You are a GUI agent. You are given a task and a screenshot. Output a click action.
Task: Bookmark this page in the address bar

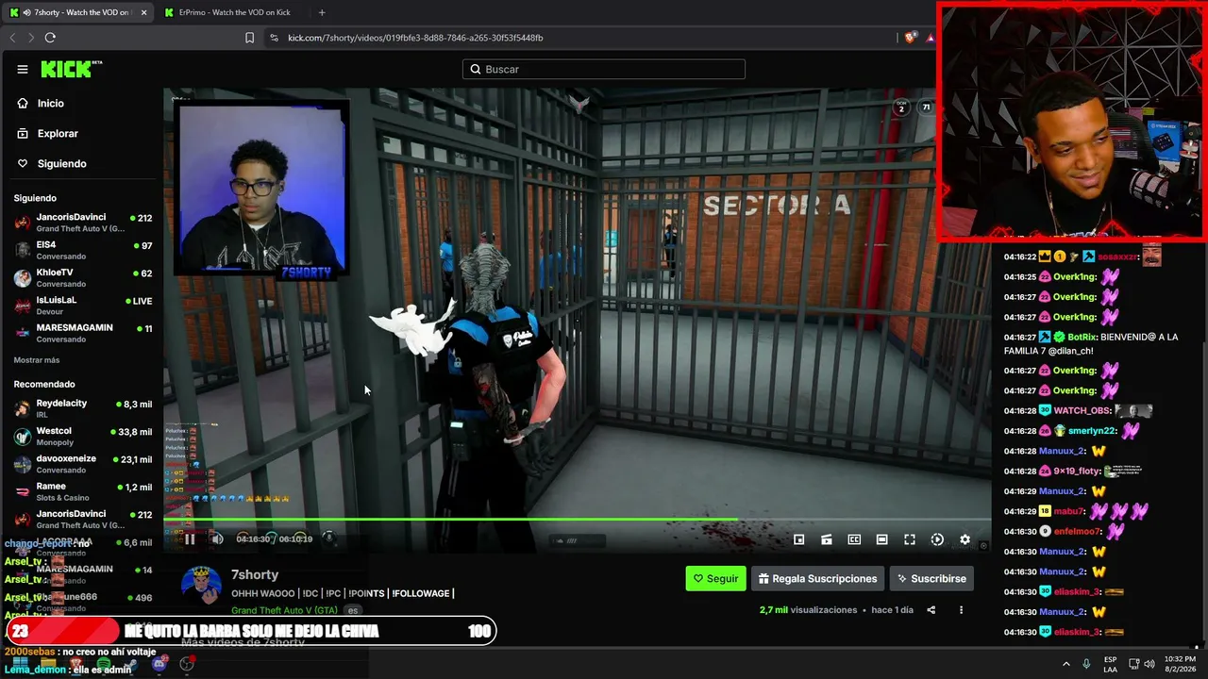point(249,38)
